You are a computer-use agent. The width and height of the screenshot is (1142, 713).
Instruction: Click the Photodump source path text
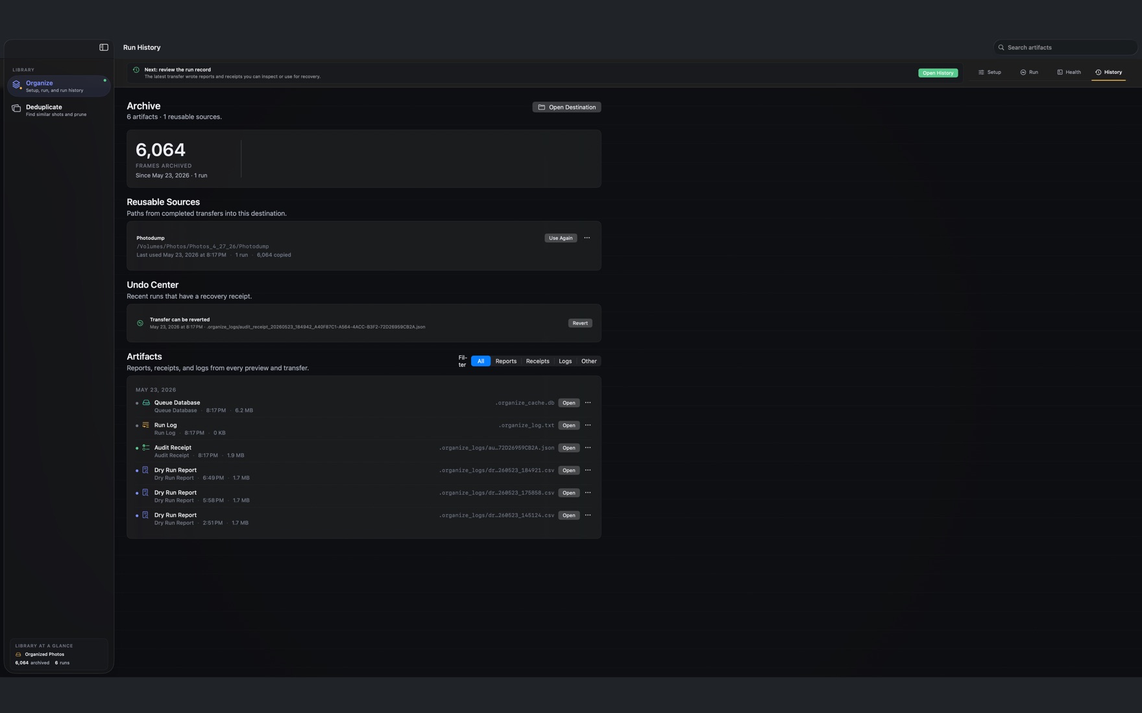click(x=202, y=246)
